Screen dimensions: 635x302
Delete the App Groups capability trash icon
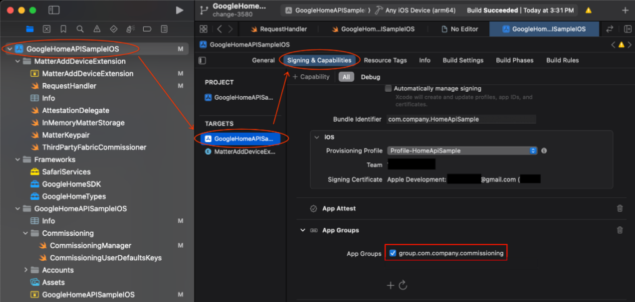tap(619, 230)
